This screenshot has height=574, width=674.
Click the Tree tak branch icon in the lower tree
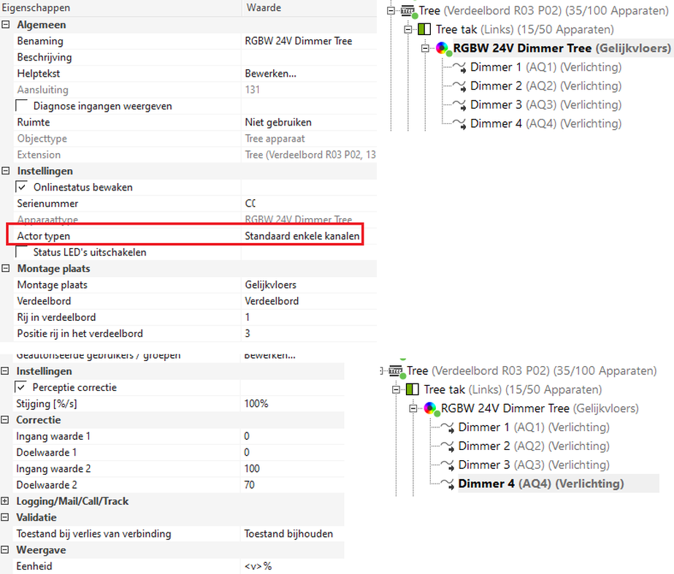413,389
